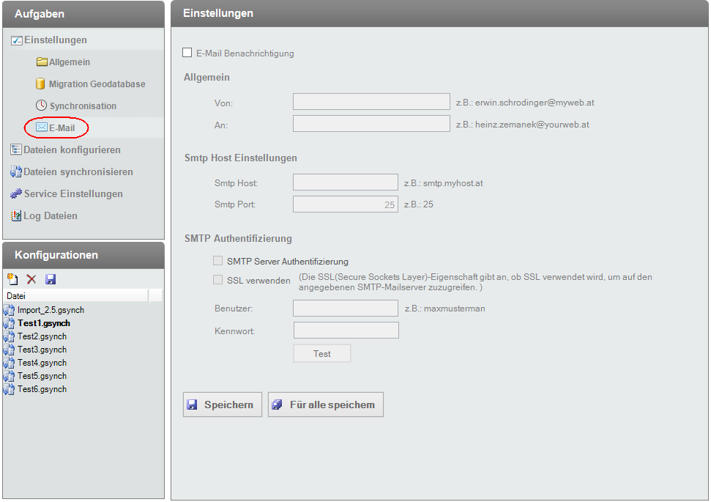Select the E-Mail envelope icon
Screen dimensions: 711x502
(x=42, y=128)
